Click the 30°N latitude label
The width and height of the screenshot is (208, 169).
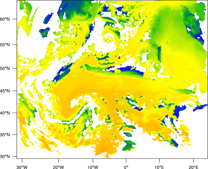(5, 157)
